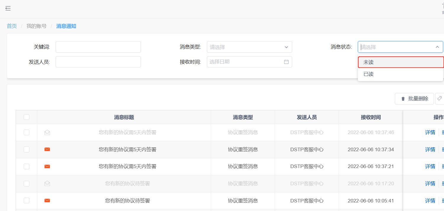
Task: Check the row received at 10:37:34
Action: (26, 149)
